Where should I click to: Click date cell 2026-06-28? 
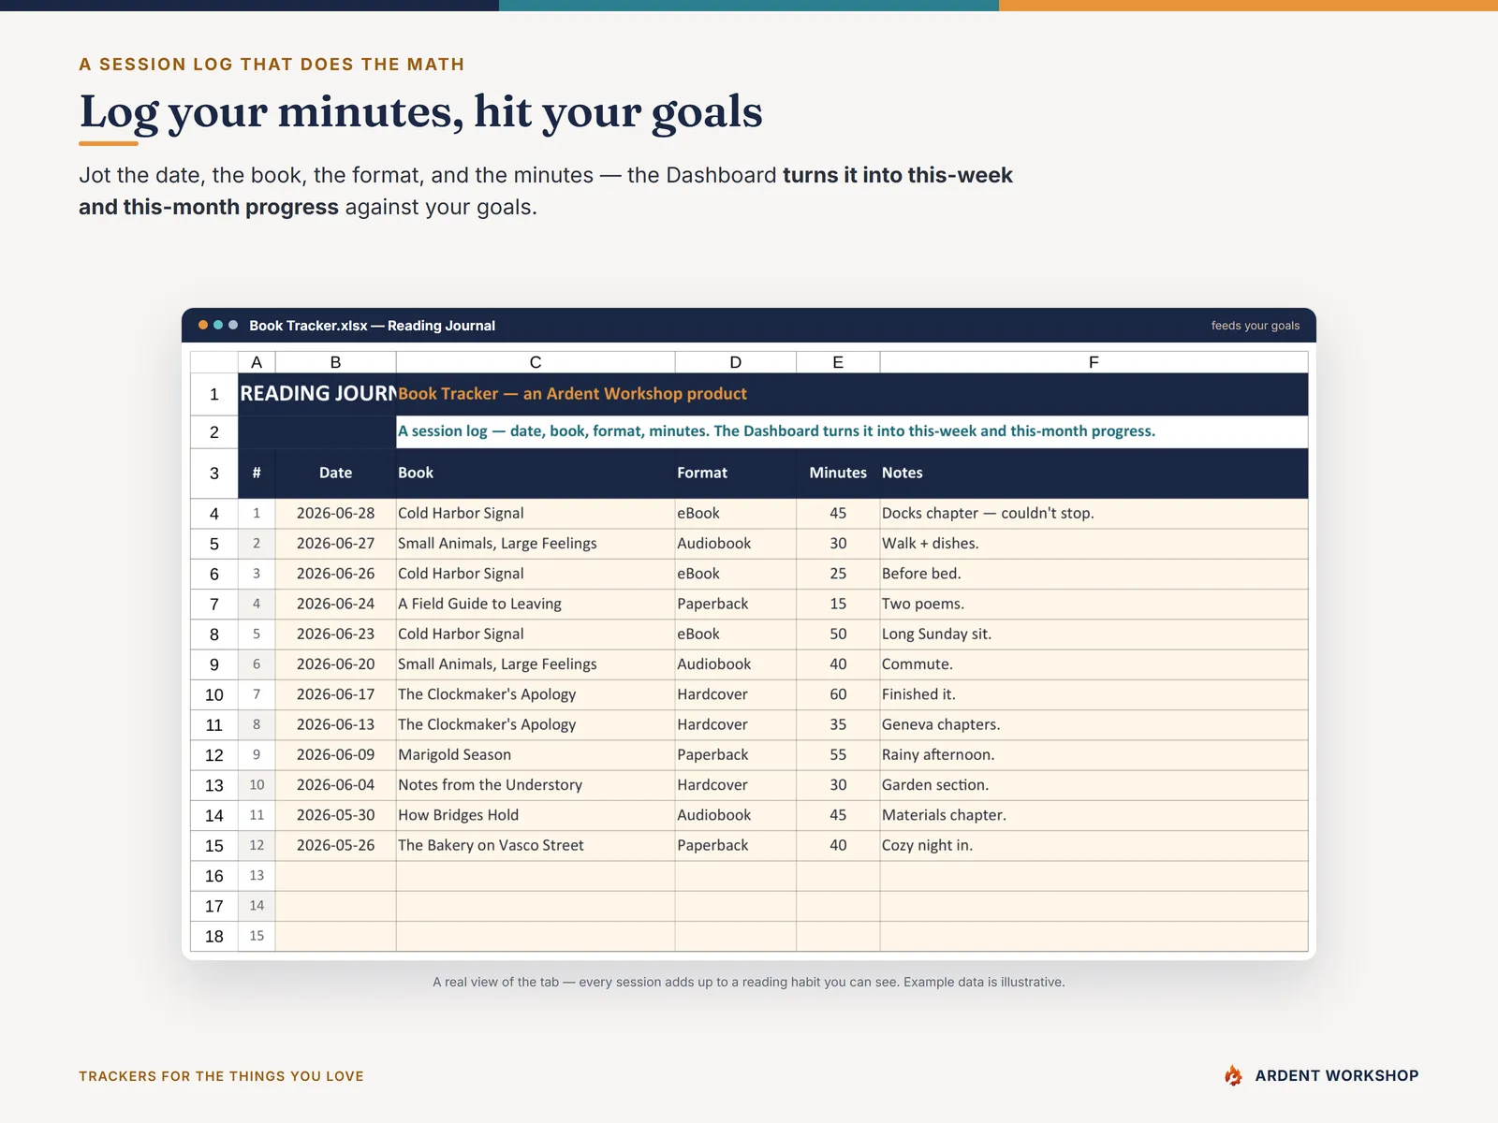335,513
